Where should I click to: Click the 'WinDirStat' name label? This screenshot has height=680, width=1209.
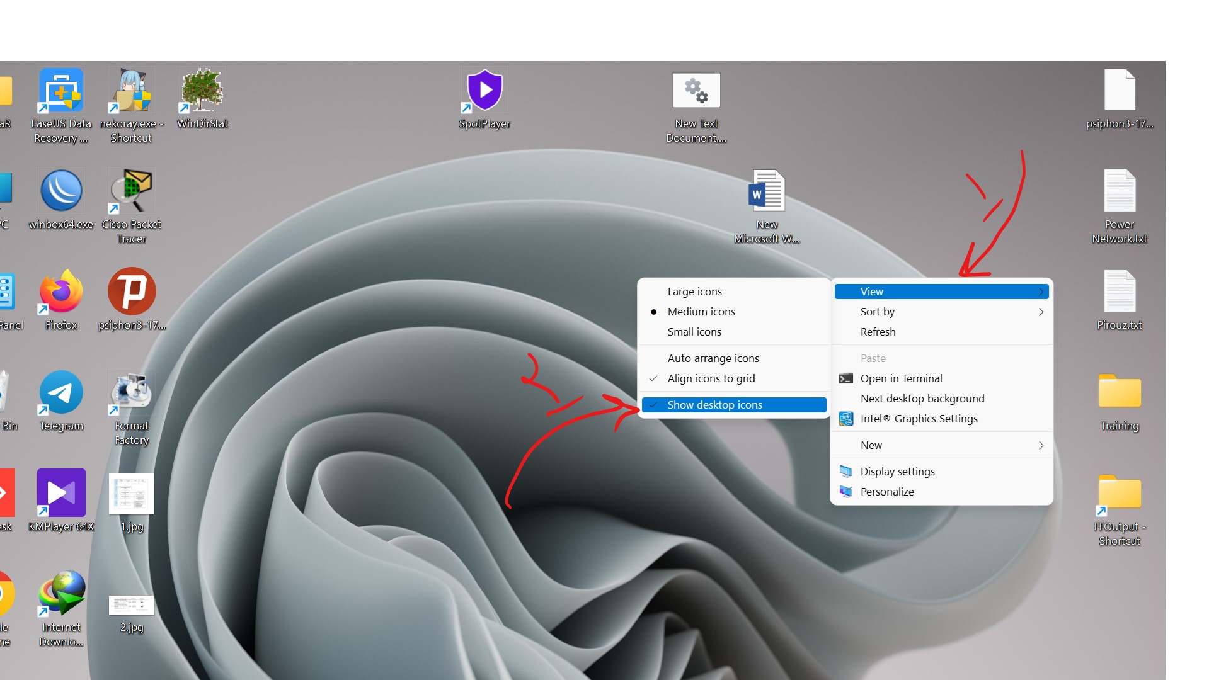202,123
